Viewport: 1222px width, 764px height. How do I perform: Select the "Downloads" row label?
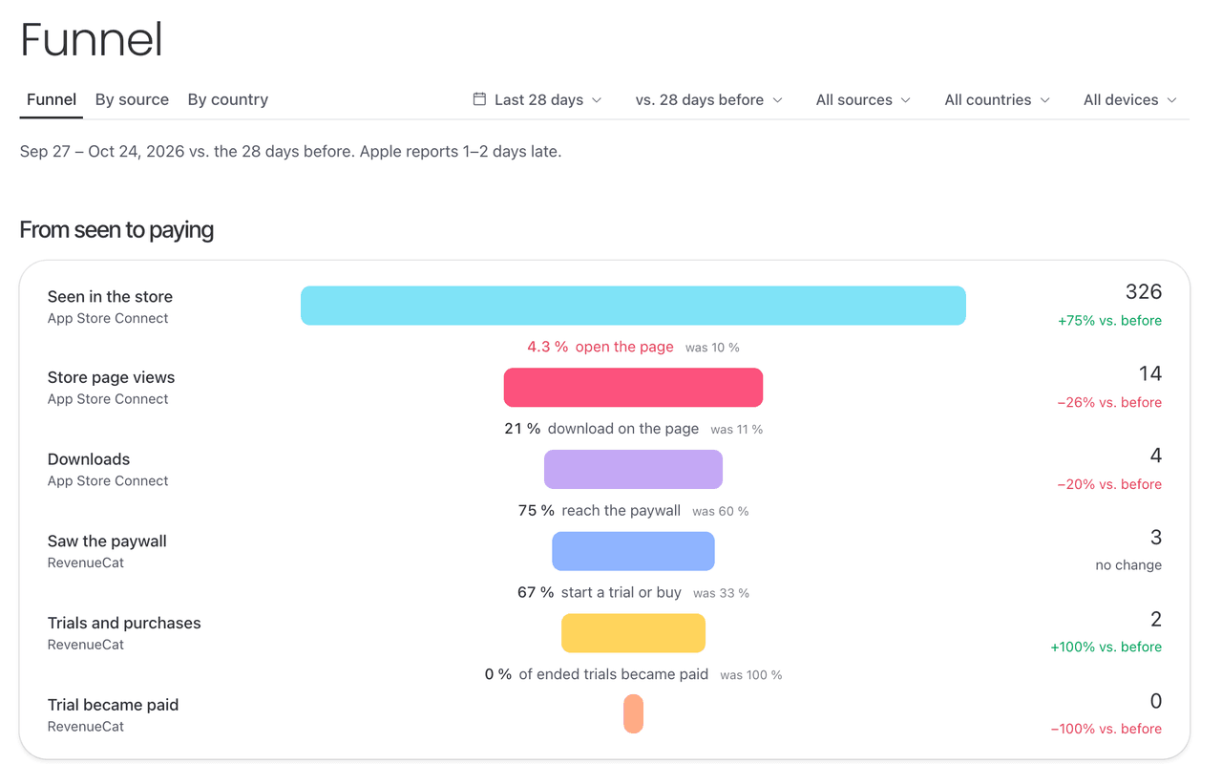(89, 458)
